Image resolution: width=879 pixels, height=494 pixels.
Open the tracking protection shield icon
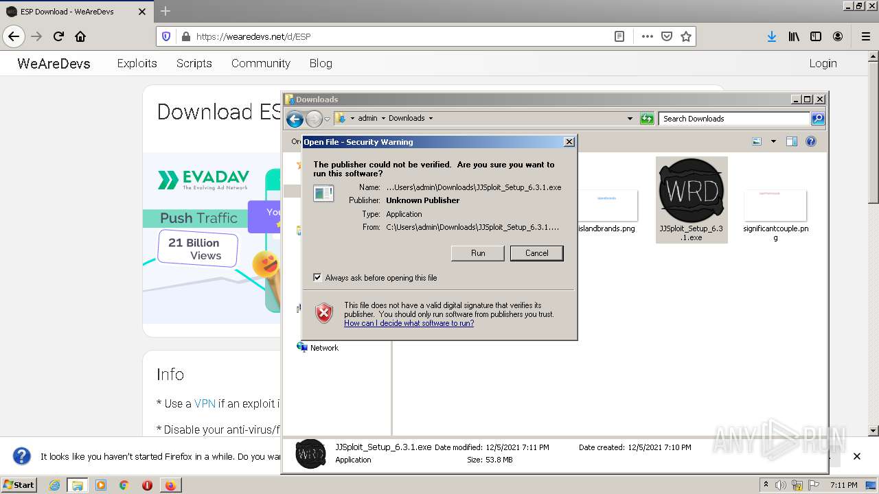point(166,36)
